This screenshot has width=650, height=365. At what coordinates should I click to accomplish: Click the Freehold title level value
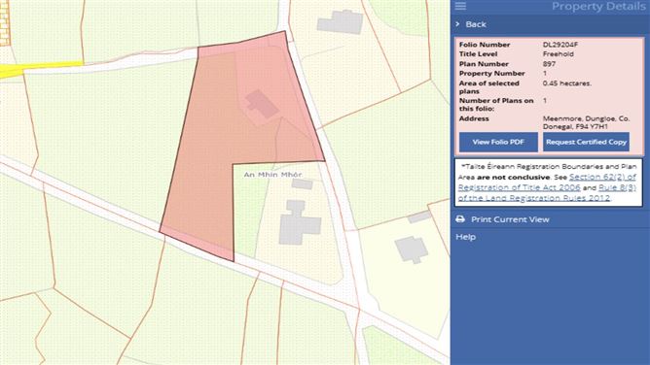point(558,54)
